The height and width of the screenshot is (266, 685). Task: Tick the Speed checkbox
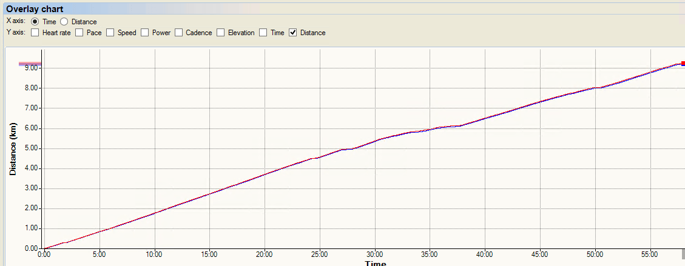point(110,33)
